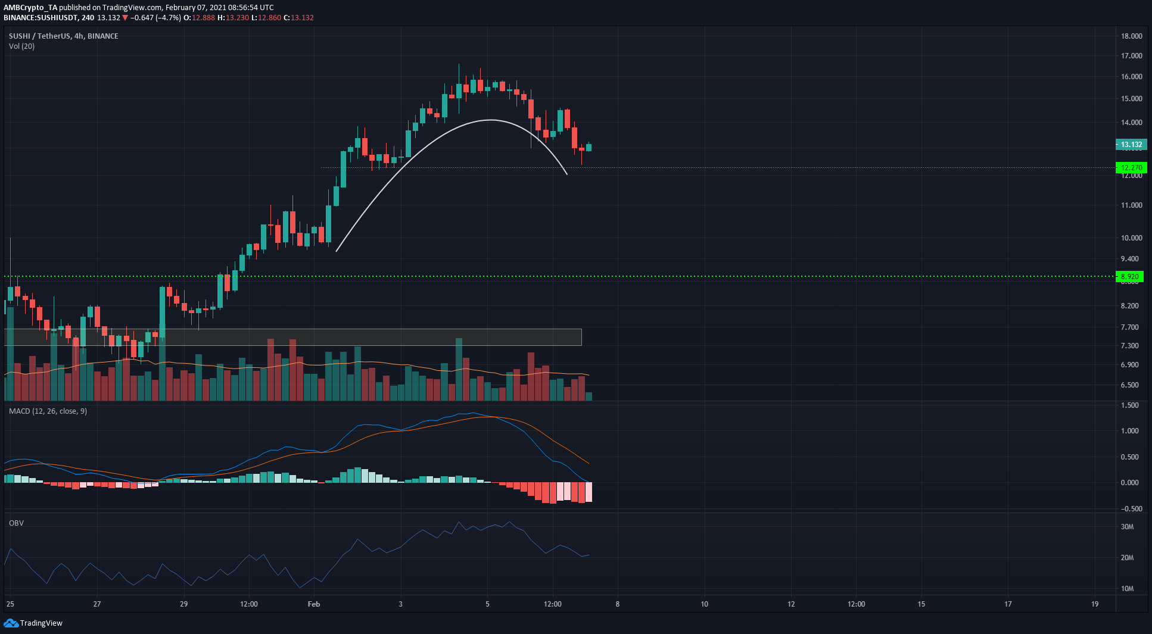Select the gray demand zone rectangle
Image resolution: width=1152 pixels, height=634 pixels.
pyautogui.click(x=292, y=337)
